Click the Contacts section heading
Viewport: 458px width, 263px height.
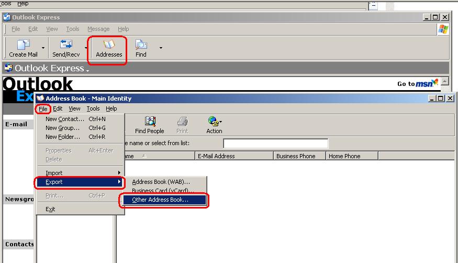click(x=19, y=244)
